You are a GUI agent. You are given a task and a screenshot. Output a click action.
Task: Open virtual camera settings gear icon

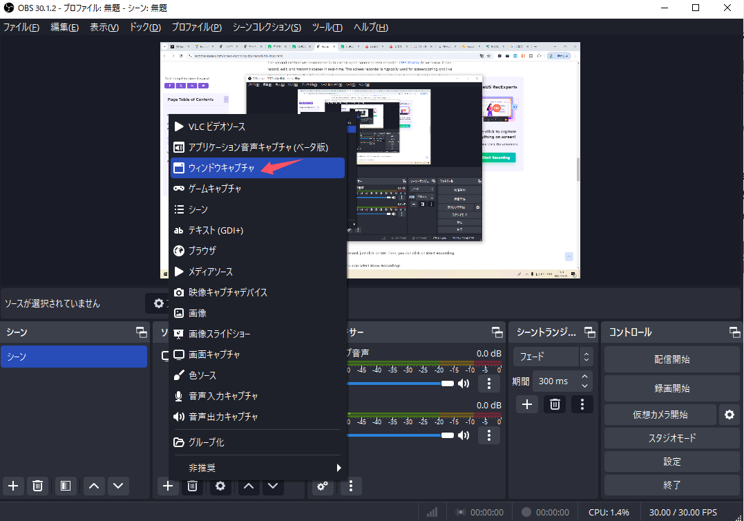[x=729, y=415]
